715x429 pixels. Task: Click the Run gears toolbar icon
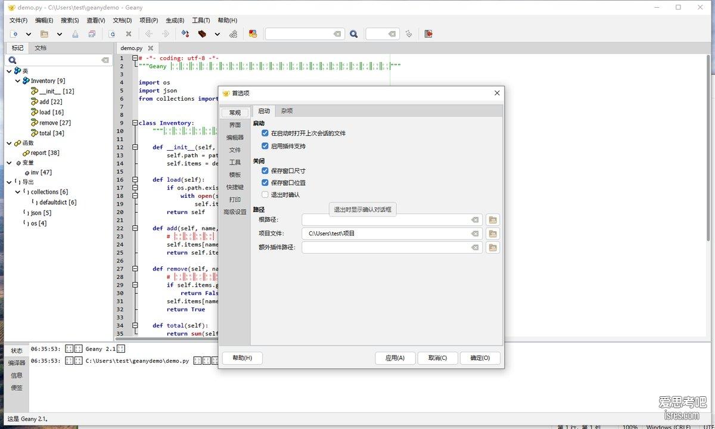click(x=233, y=34)
